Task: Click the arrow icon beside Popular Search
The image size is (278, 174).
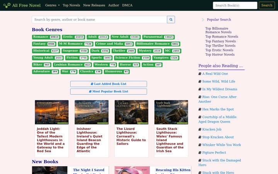Action: point(203,20)
